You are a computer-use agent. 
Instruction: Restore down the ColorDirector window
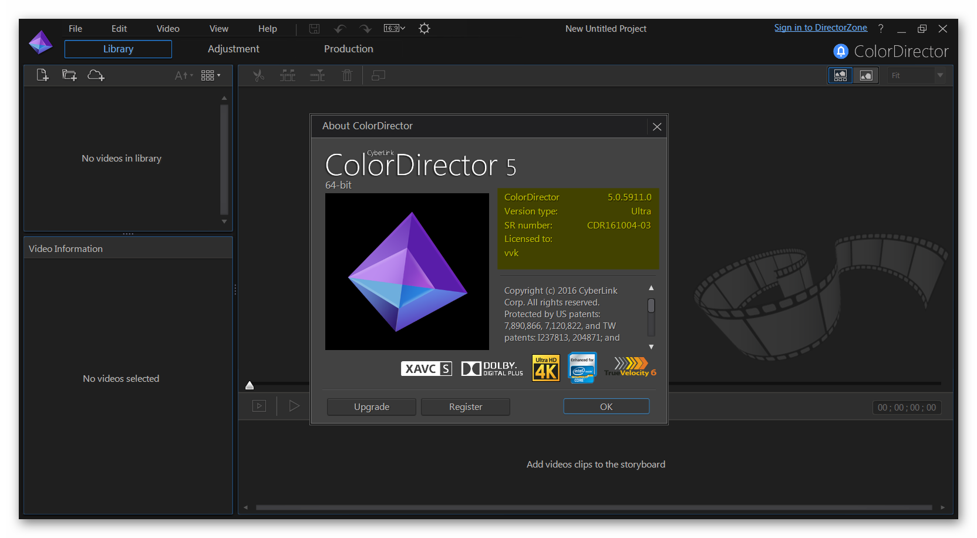coord(922,29)
